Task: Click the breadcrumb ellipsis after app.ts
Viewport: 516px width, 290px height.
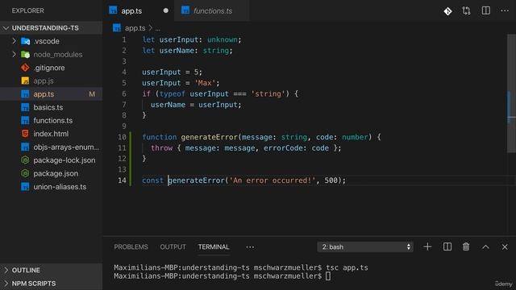Action: pyautogui.click(x=158, y=29)
